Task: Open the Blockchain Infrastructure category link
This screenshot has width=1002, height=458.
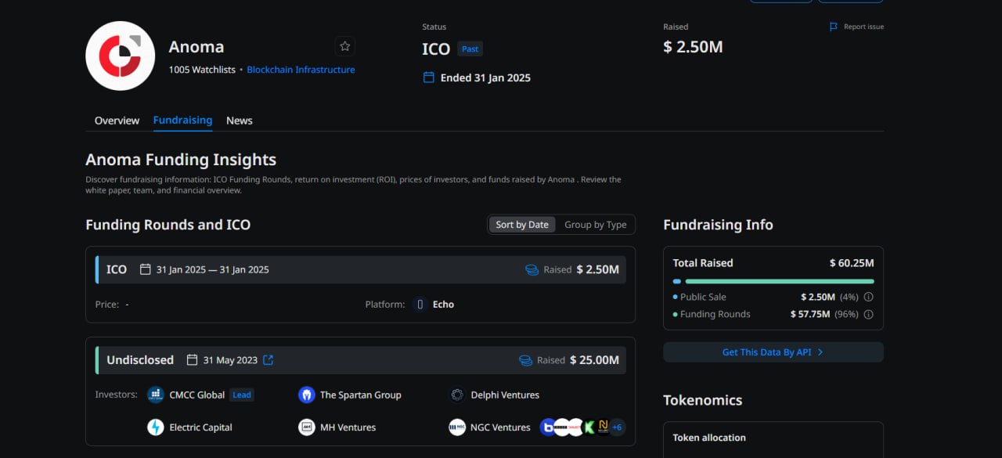Action: [301, 70]
